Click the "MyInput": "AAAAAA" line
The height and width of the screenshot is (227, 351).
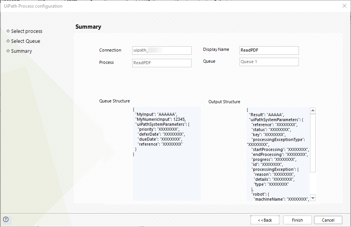(x=156, y=114)
